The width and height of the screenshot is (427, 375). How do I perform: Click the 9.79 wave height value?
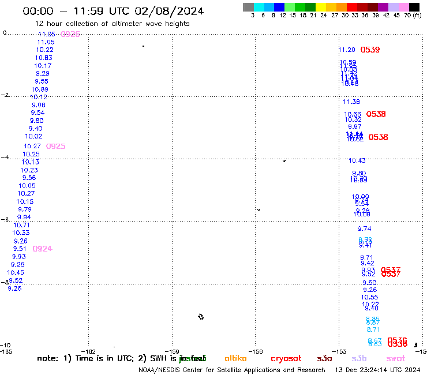24,209
